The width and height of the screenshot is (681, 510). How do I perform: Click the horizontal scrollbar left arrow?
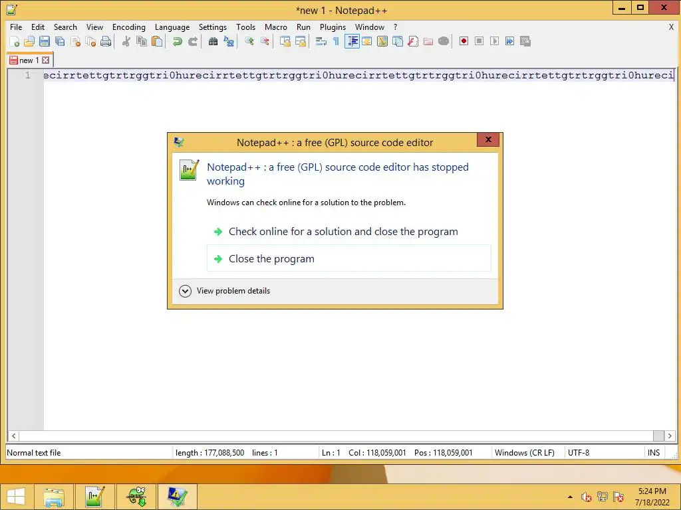tap(13, 436)
